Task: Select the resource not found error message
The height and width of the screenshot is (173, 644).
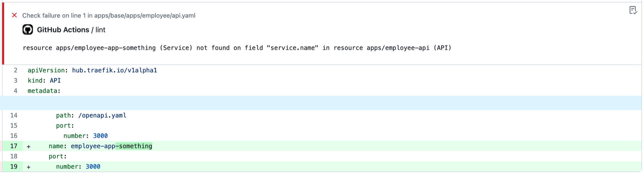Action: (x=237, y=48)
